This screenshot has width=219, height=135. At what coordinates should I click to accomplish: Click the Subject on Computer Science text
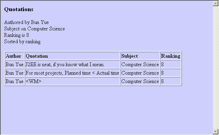pos(34,29)
